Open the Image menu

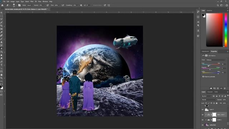point(13,1)
